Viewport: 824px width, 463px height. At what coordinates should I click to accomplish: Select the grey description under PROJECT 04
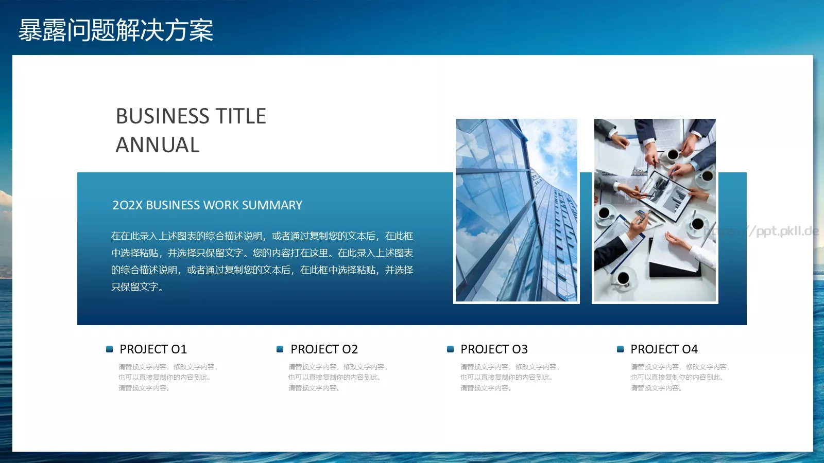(681, 377)
